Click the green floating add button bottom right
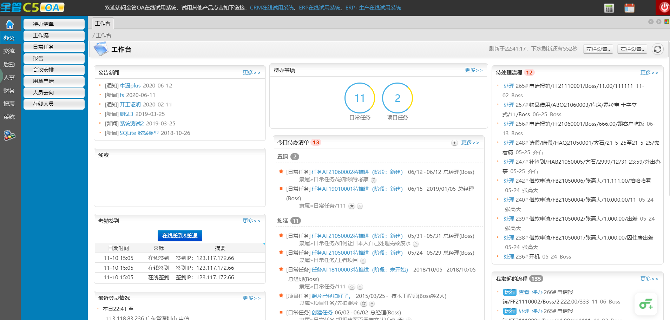670x320 pixels. click(x=646, y=304)
